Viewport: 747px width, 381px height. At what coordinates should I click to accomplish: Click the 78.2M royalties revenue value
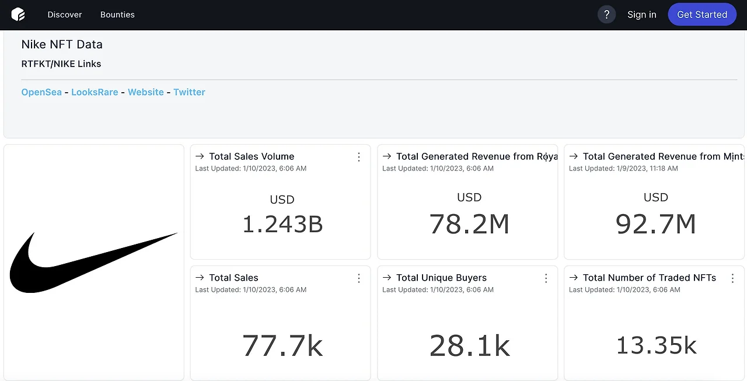point(469,224)
